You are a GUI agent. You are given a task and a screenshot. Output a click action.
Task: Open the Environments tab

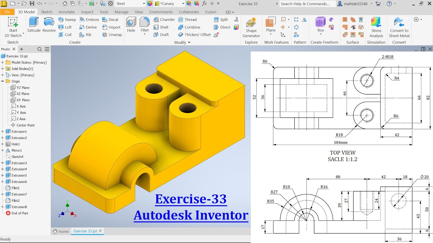click(161, 12)
